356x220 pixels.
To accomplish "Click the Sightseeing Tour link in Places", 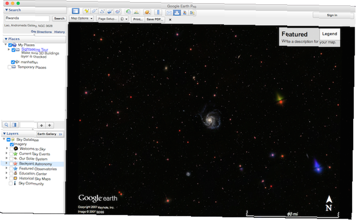I will coord(35,49).
